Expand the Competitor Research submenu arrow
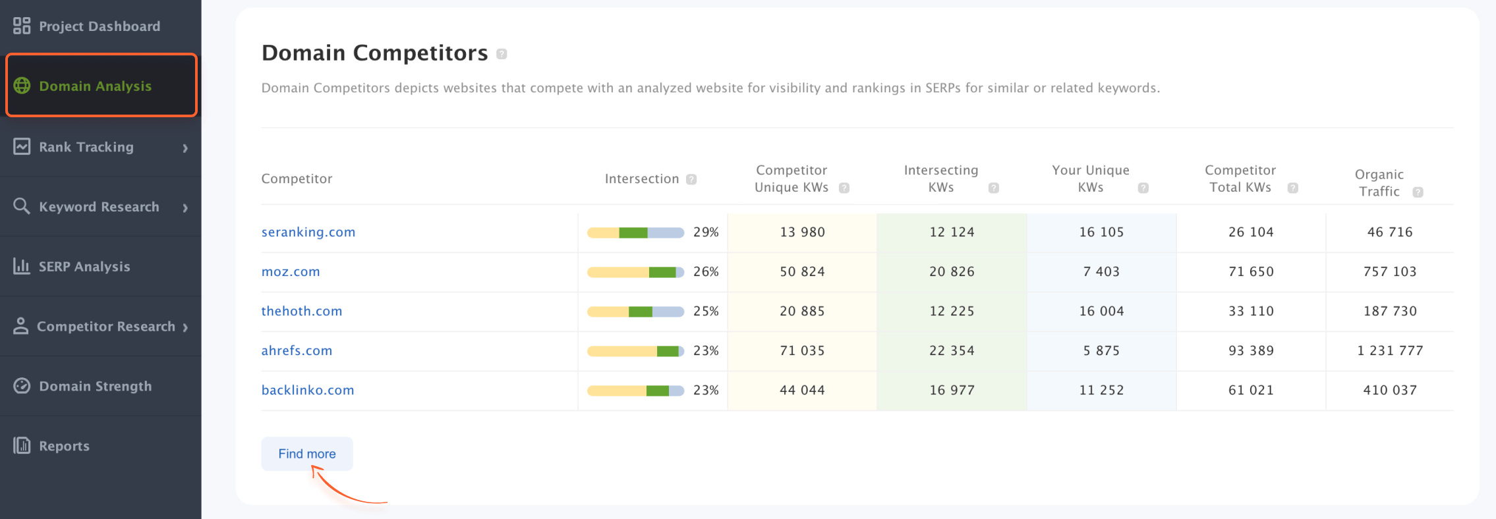Image resolution: width=1496 pixels, height=519 pixels. (x=185, y=327)
